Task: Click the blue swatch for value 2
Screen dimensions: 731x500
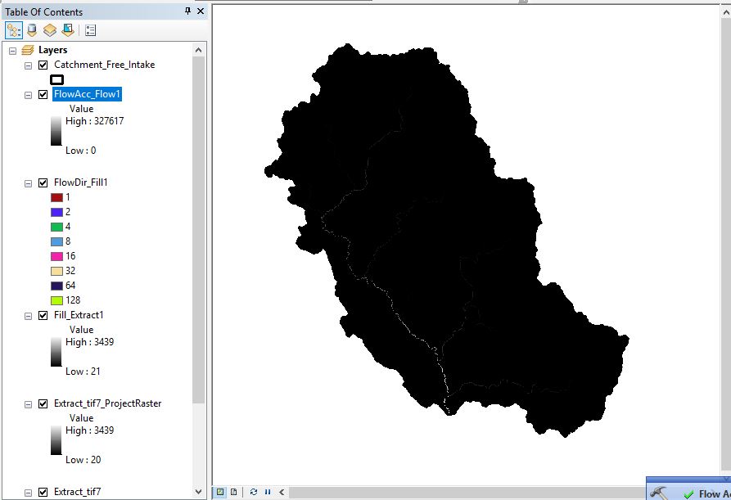Action: point(56,213)
